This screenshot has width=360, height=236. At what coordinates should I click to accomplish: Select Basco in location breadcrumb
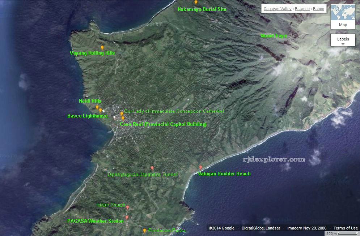click(318, 9)
